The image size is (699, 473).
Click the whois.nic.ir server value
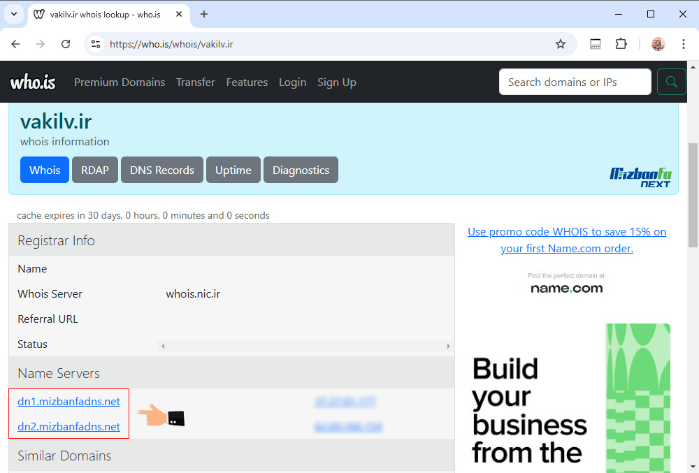click(193, 294)
